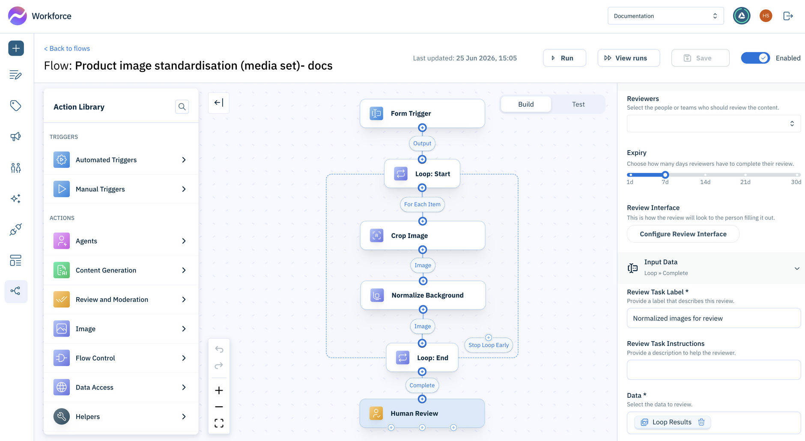Run the flow
805x441 pixels.
564,58
